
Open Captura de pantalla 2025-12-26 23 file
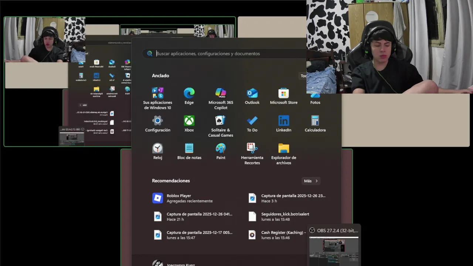[x=289, y=198]
